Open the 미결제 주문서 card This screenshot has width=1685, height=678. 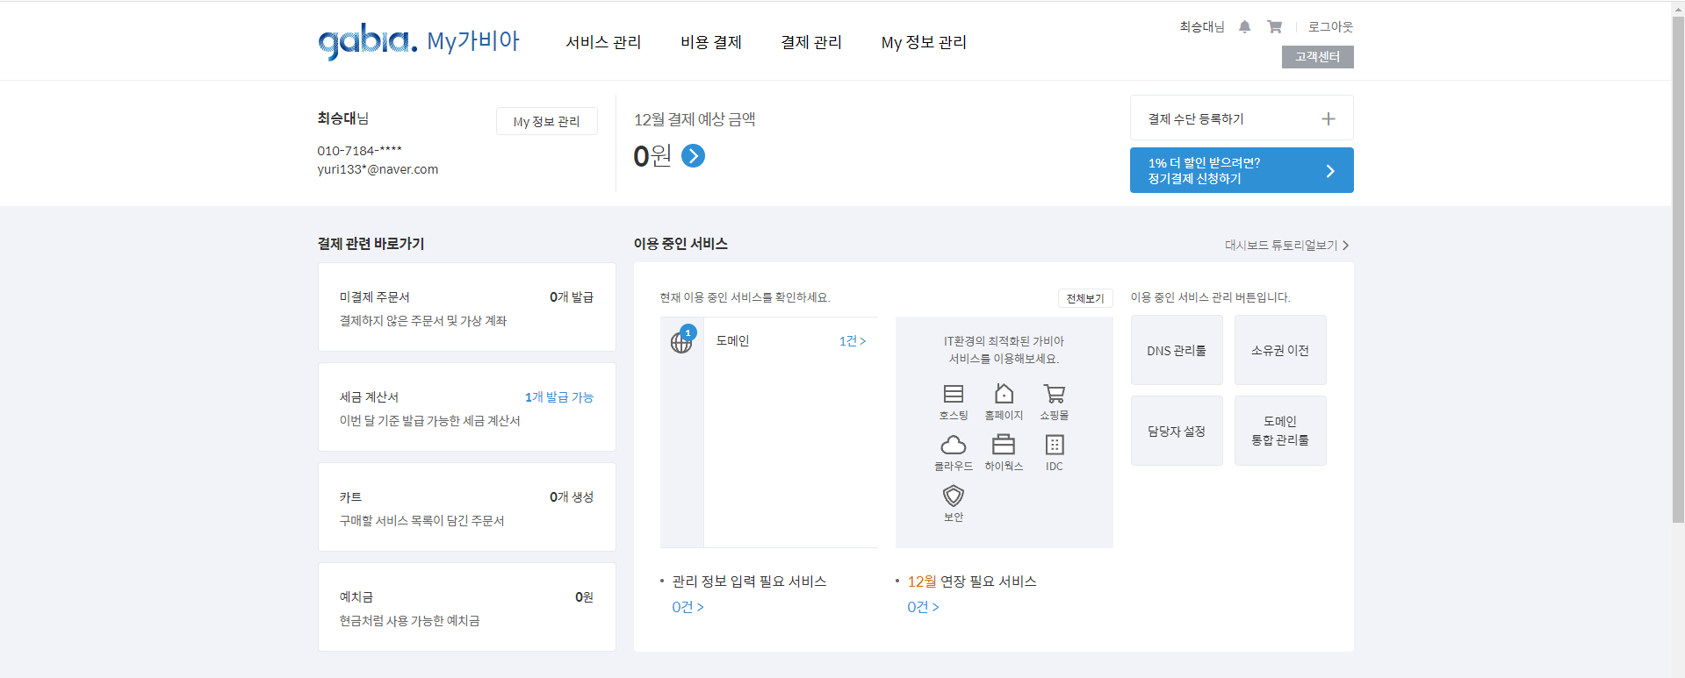pos(467,307)
